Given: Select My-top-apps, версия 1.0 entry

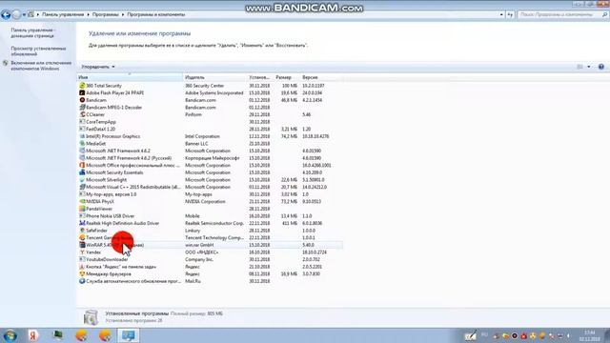Looking at the screenshot, I should click(x=210, y=194).
